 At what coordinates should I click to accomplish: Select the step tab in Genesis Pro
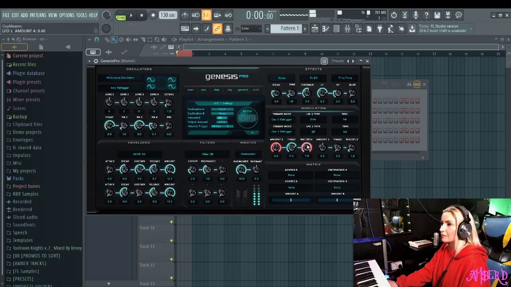(x=217, y=90)
